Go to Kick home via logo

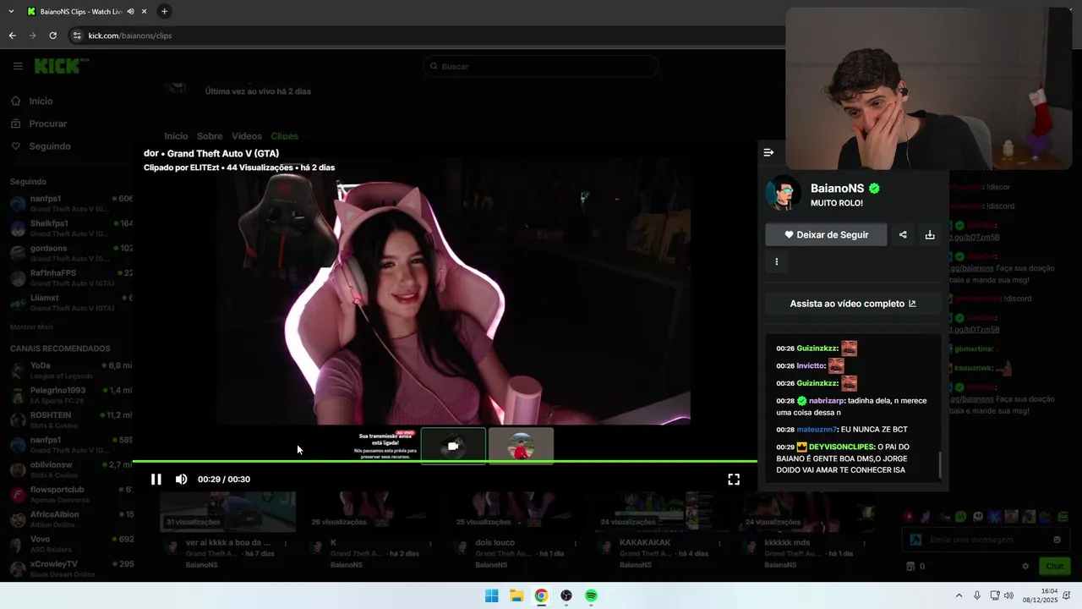coord(61,66)
